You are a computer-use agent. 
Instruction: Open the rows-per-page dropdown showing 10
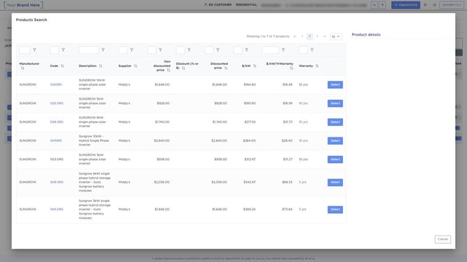click(336, 36)
